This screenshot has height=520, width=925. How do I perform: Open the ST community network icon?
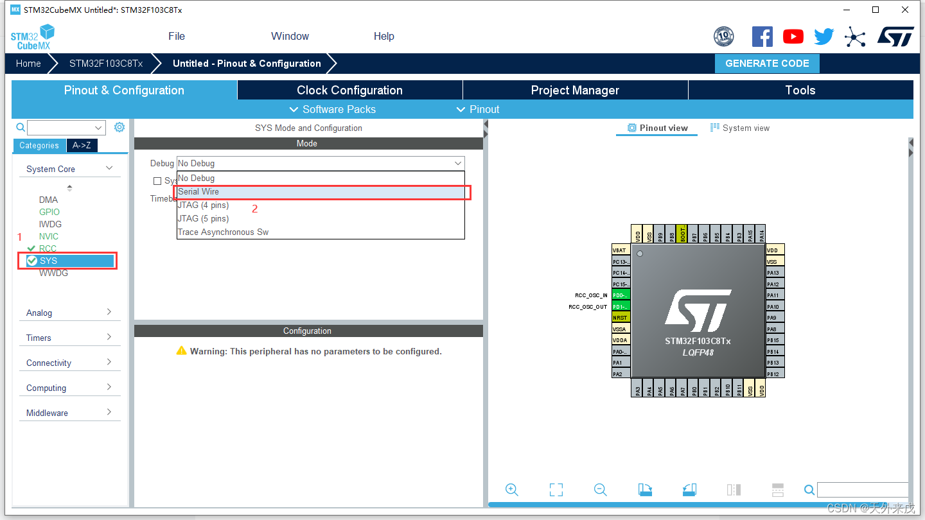click(x=855, y=37)
